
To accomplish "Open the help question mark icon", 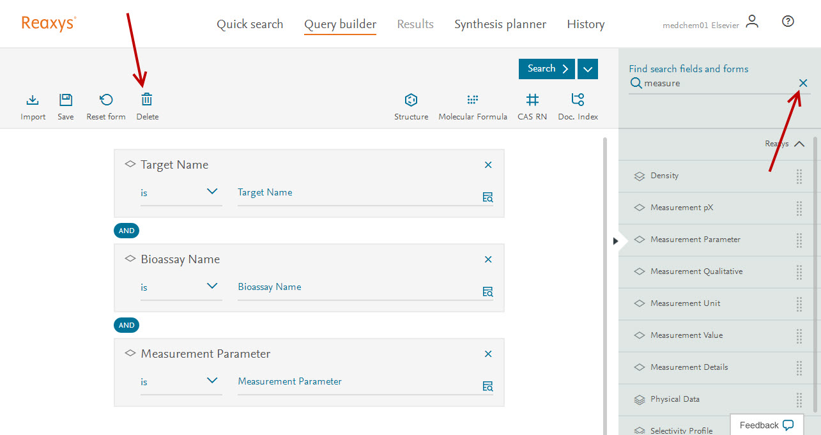I will pyautogui.click(x=788, y=22).
